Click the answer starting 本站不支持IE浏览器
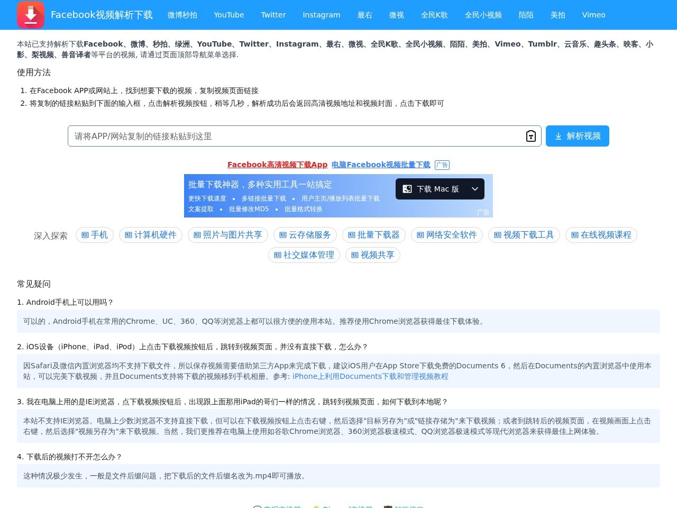The height and width of the screenshot is (508, 677). (x=338, y=426)
